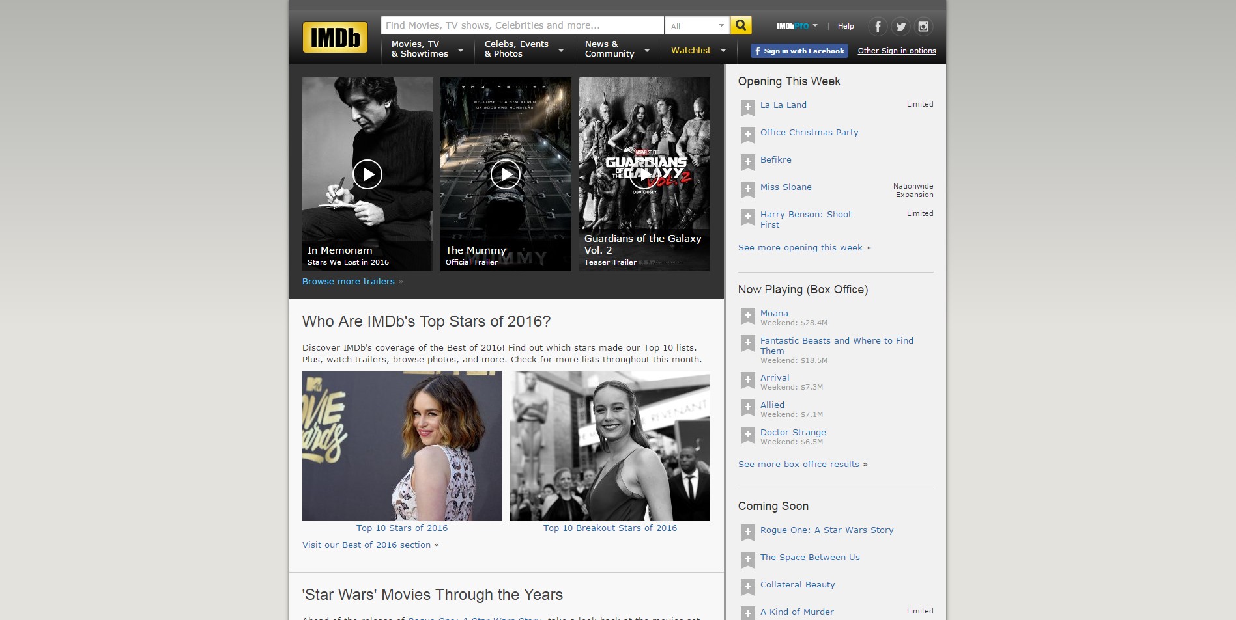This screenshot has height=620, width=1236.
Task: See more box office results
Action: (799, 464)
